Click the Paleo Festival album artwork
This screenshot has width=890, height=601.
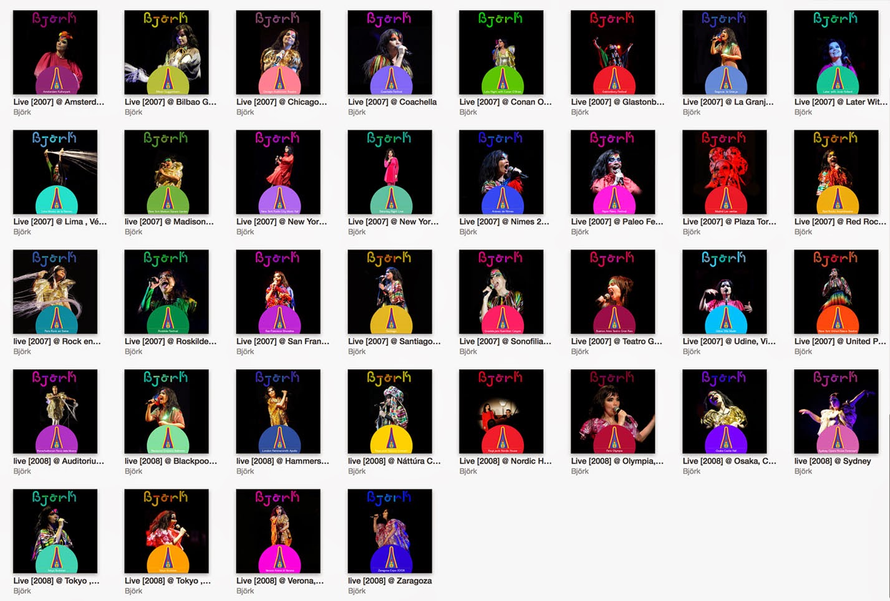click(x=613, y=172)
